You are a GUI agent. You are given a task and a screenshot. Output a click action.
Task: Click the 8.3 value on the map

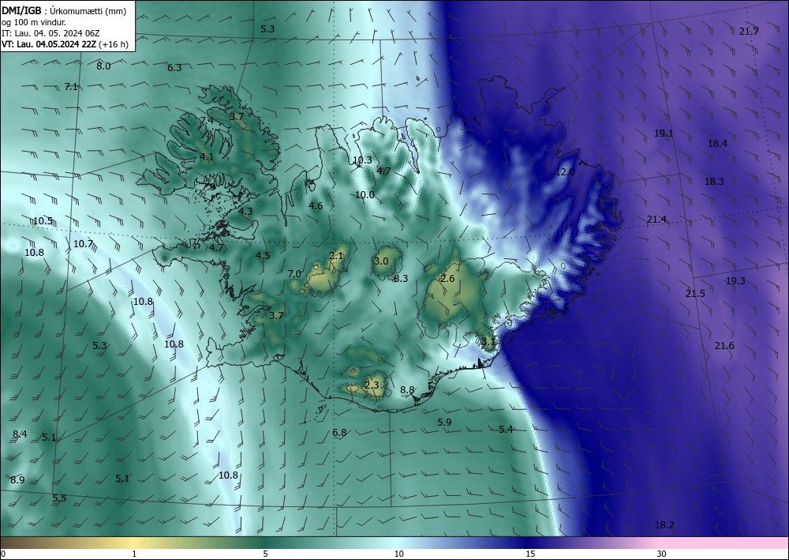click(x=401, y=279)
